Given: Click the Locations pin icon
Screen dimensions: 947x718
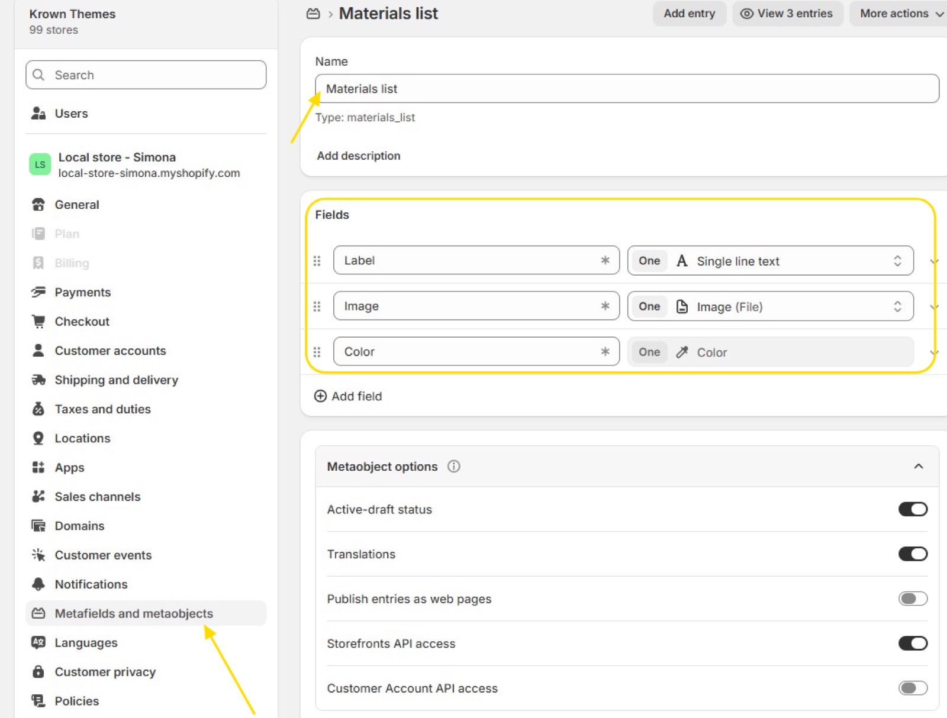Looking at the screenshot, I should tap(38, 438).
